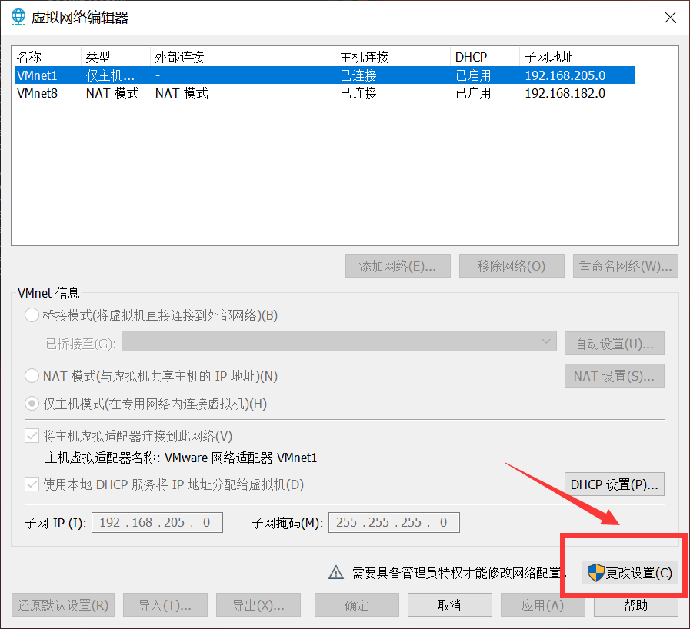The image size is (690, 629).
Task: Click the 还原默认设置(R) button
Action: coord(63,605)
